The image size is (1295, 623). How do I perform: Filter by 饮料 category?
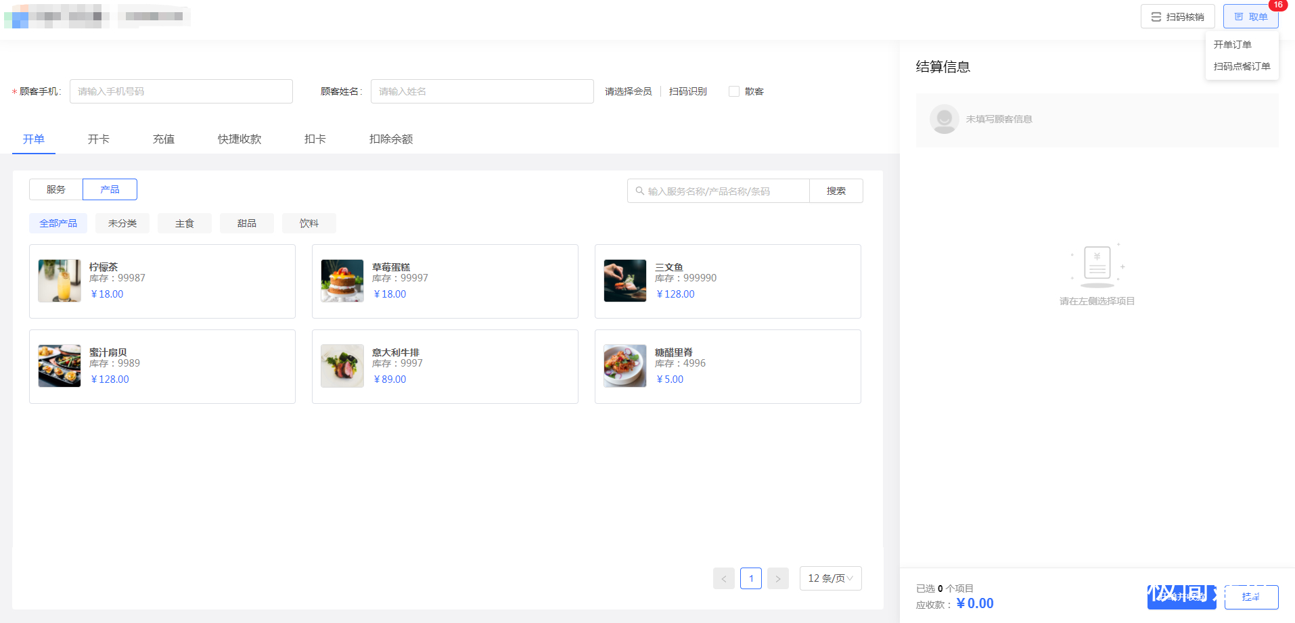coord(309,223)
